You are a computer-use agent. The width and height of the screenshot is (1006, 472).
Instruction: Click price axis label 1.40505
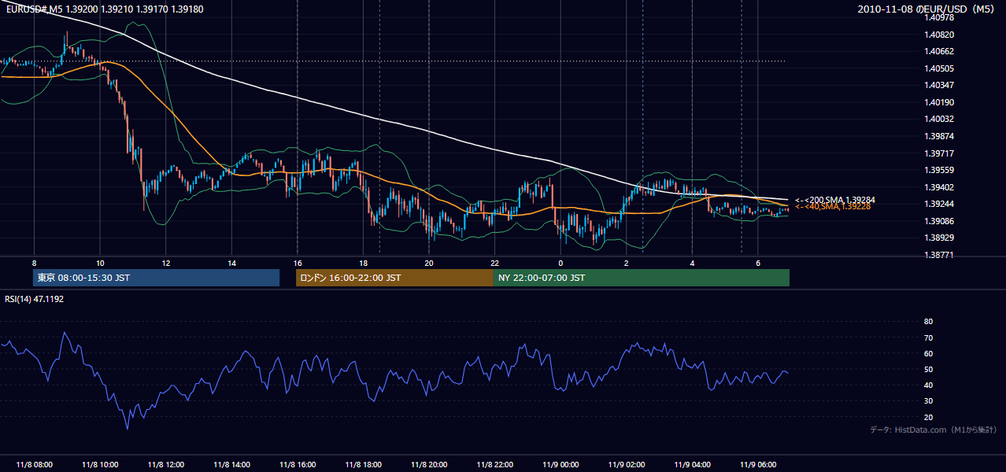click(940, 68)
